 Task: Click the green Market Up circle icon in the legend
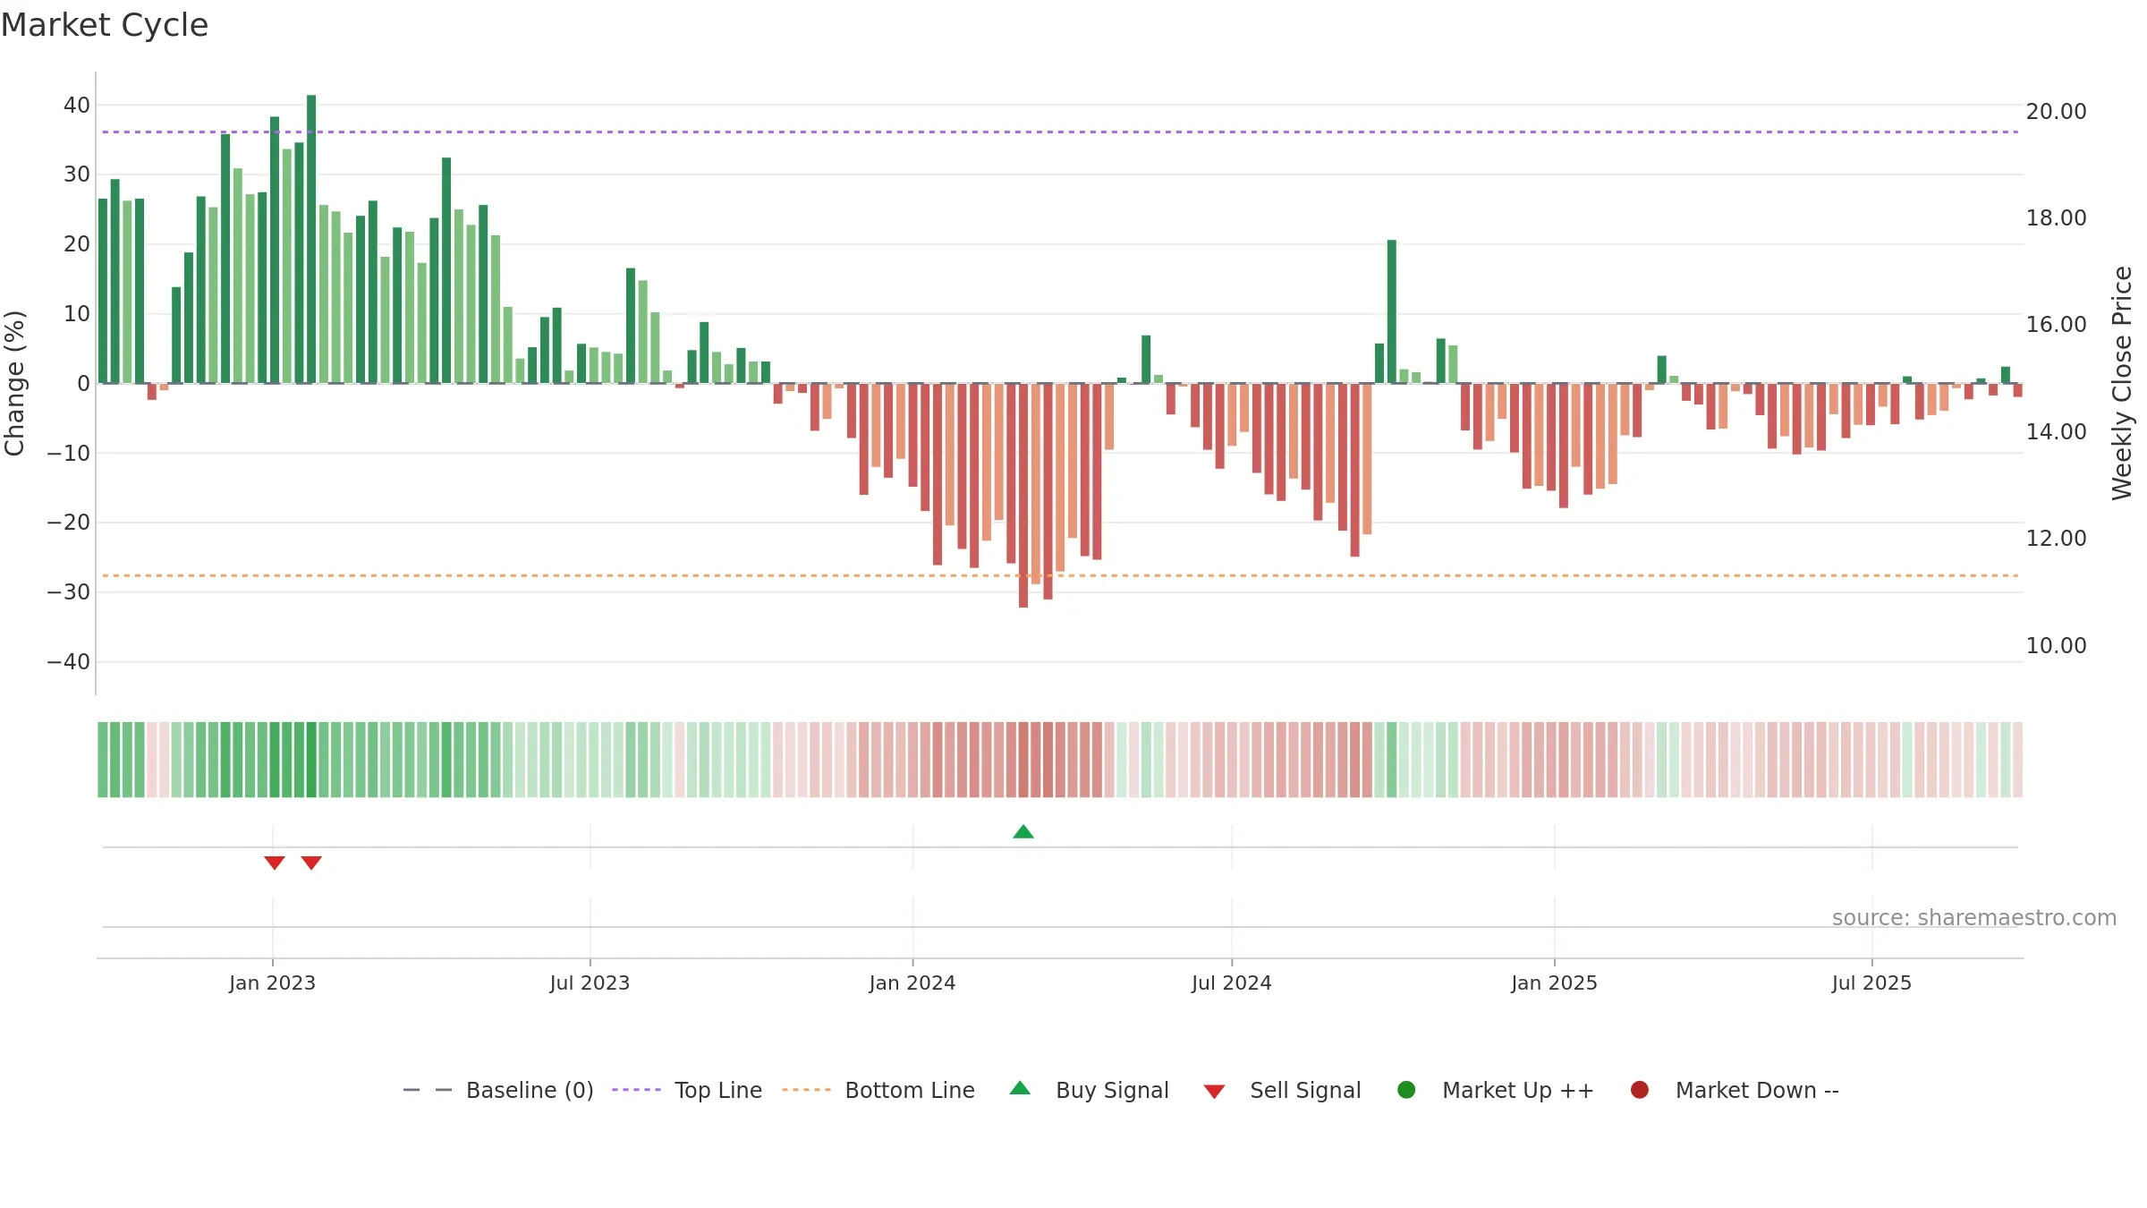point(1406,1090)
